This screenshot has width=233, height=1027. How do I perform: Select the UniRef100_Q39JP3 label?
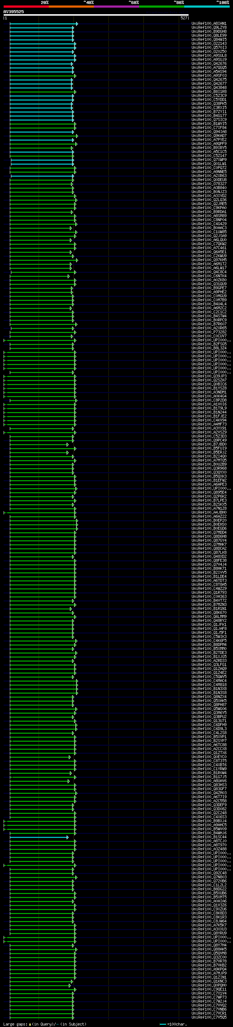click(209, 376)
